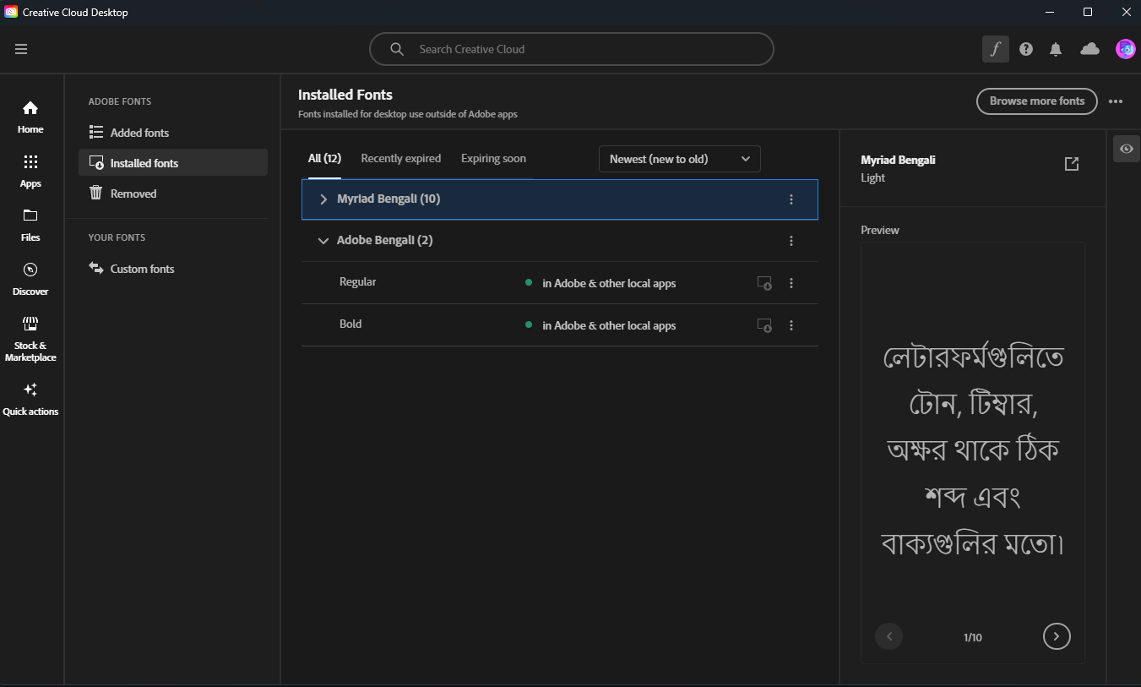Open the notifications bell

tap(1056, 49)
